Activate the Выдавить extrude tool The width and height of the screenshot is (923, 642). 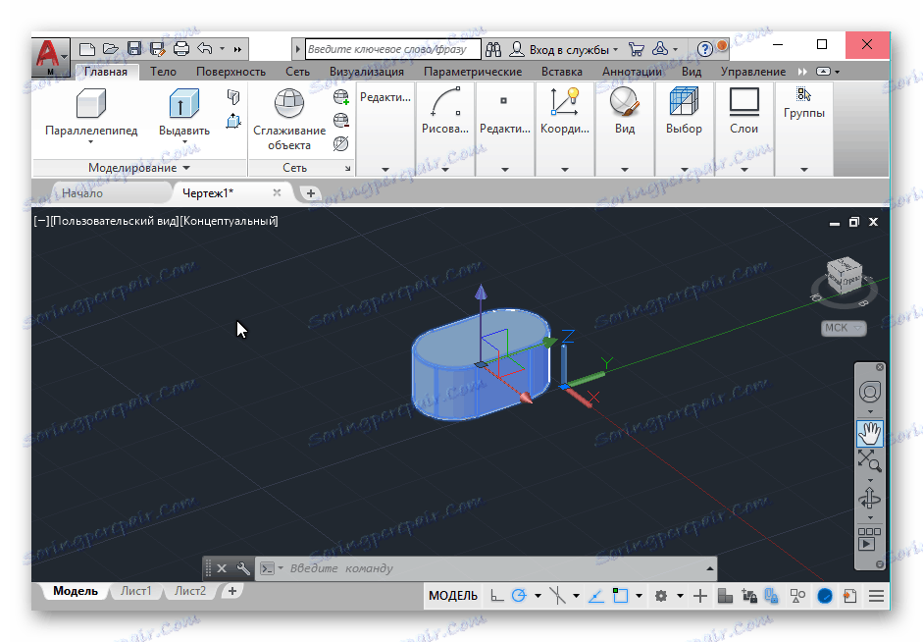click(x=184, y=115)
